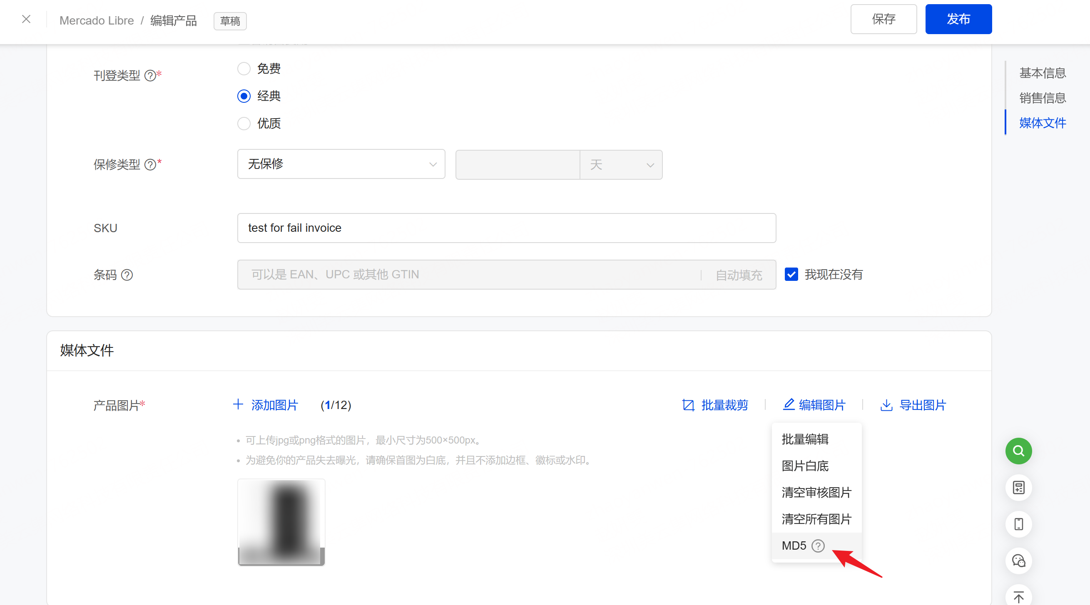Screen dimensions: 1090x605
Task: Choose 清空所有图片 menu entry
Action: click(816, 519)
